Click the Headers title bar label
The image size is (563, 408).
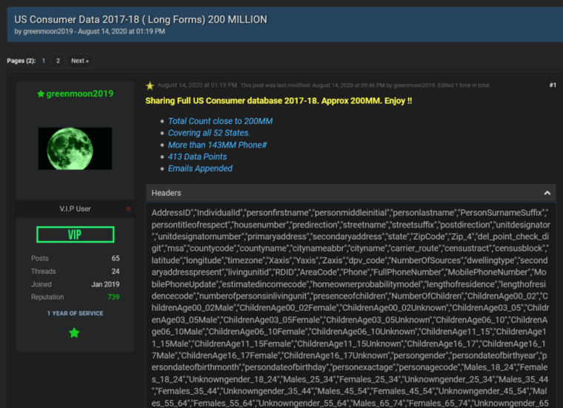[x=166, y=193]
